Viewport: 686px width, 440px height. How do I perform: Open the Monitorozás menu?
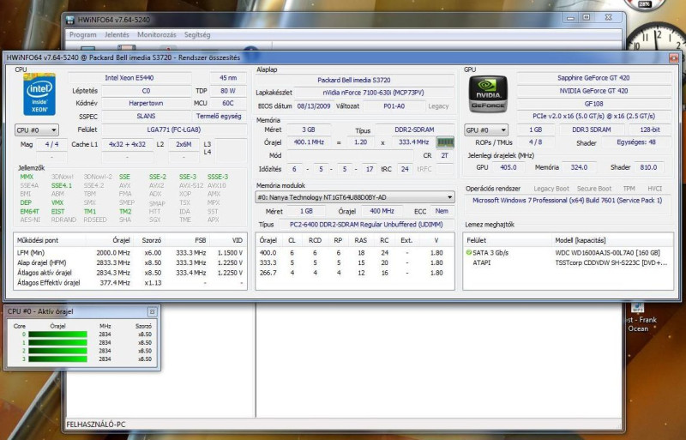(x=157, y=34)
